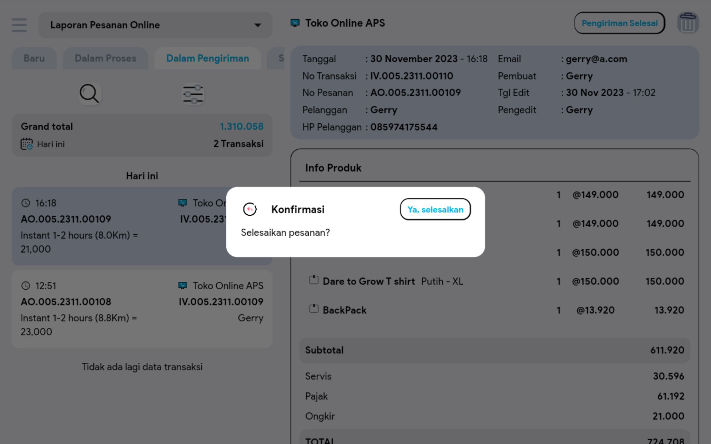This screenshot has height=444, width=711.
Task: Confirm with Ya, selesaikan button
Action: [435, 209]
